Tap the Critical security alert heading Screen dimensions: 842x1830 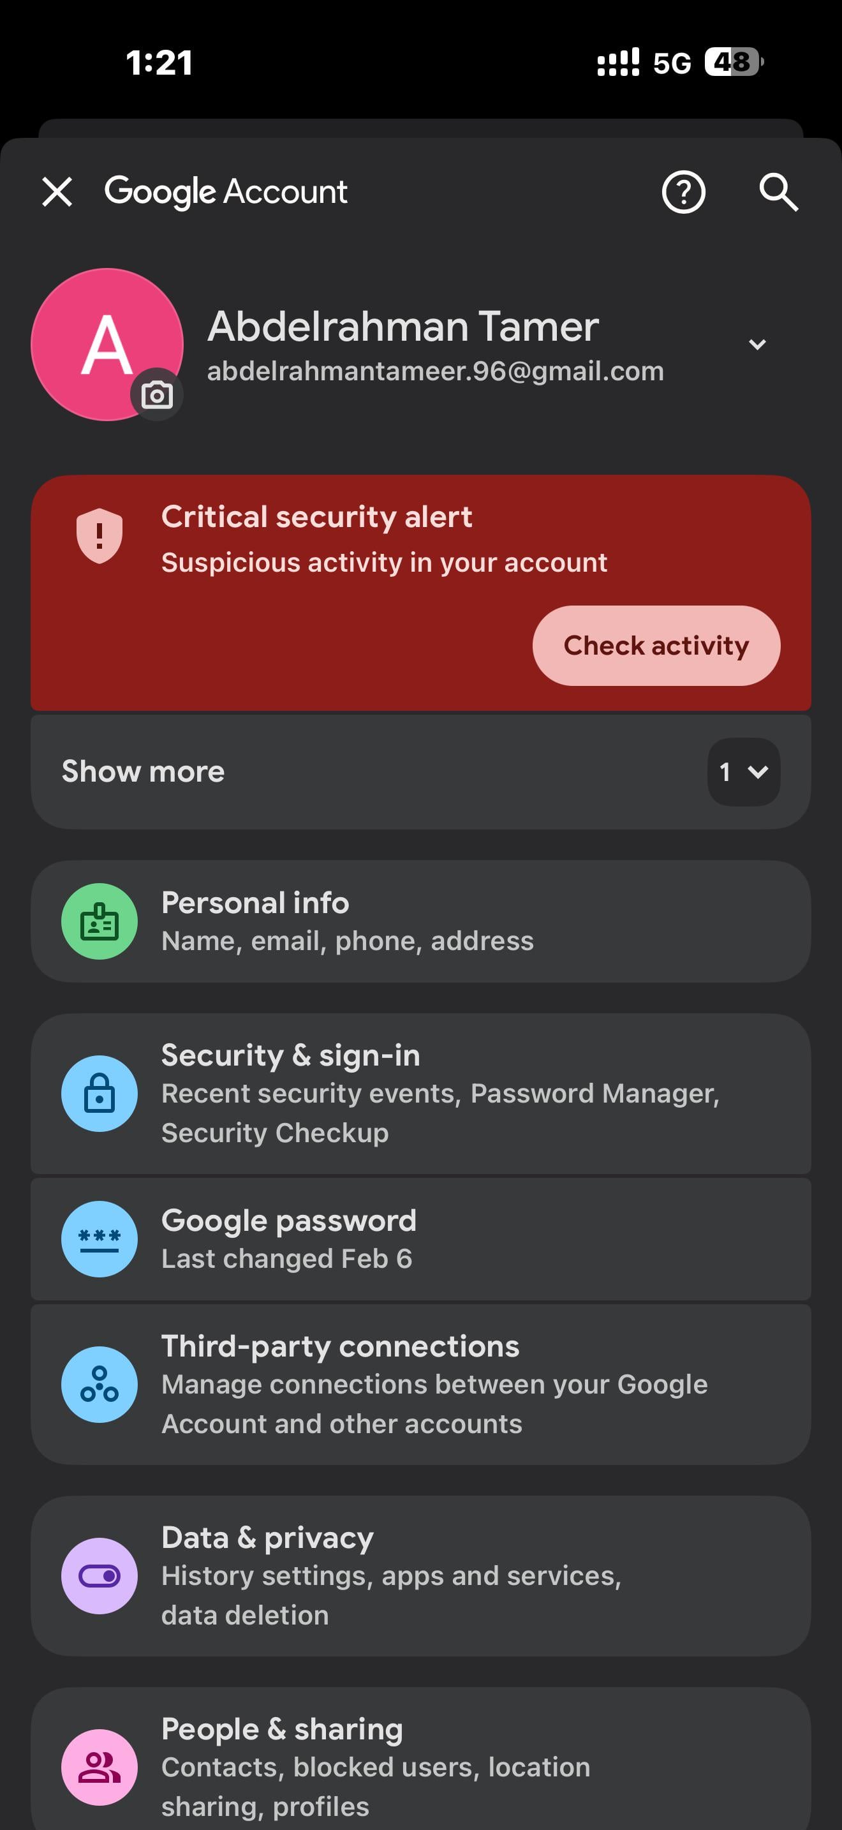(x=316, y=516)
